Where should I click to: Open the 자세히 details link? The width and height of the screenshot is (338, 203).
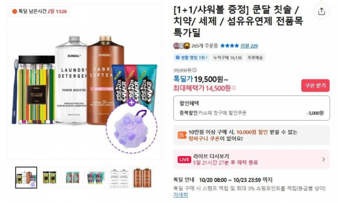point(181,195)
